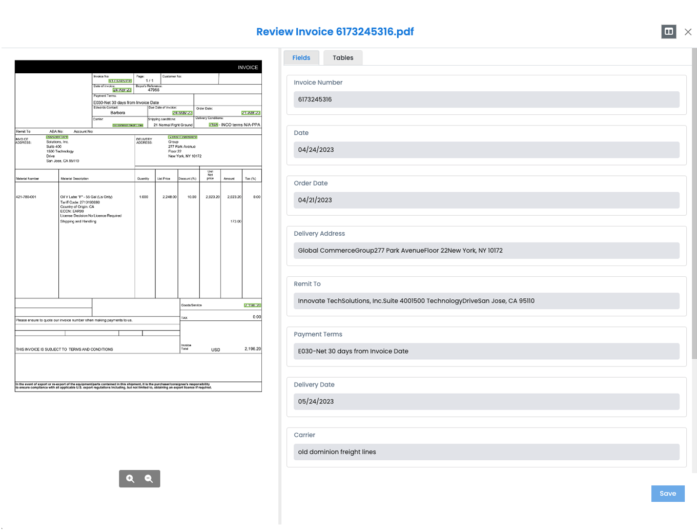697x531 pixels.
Task: Click the highlighted due date on invoice
Action: tap(182, 113)
